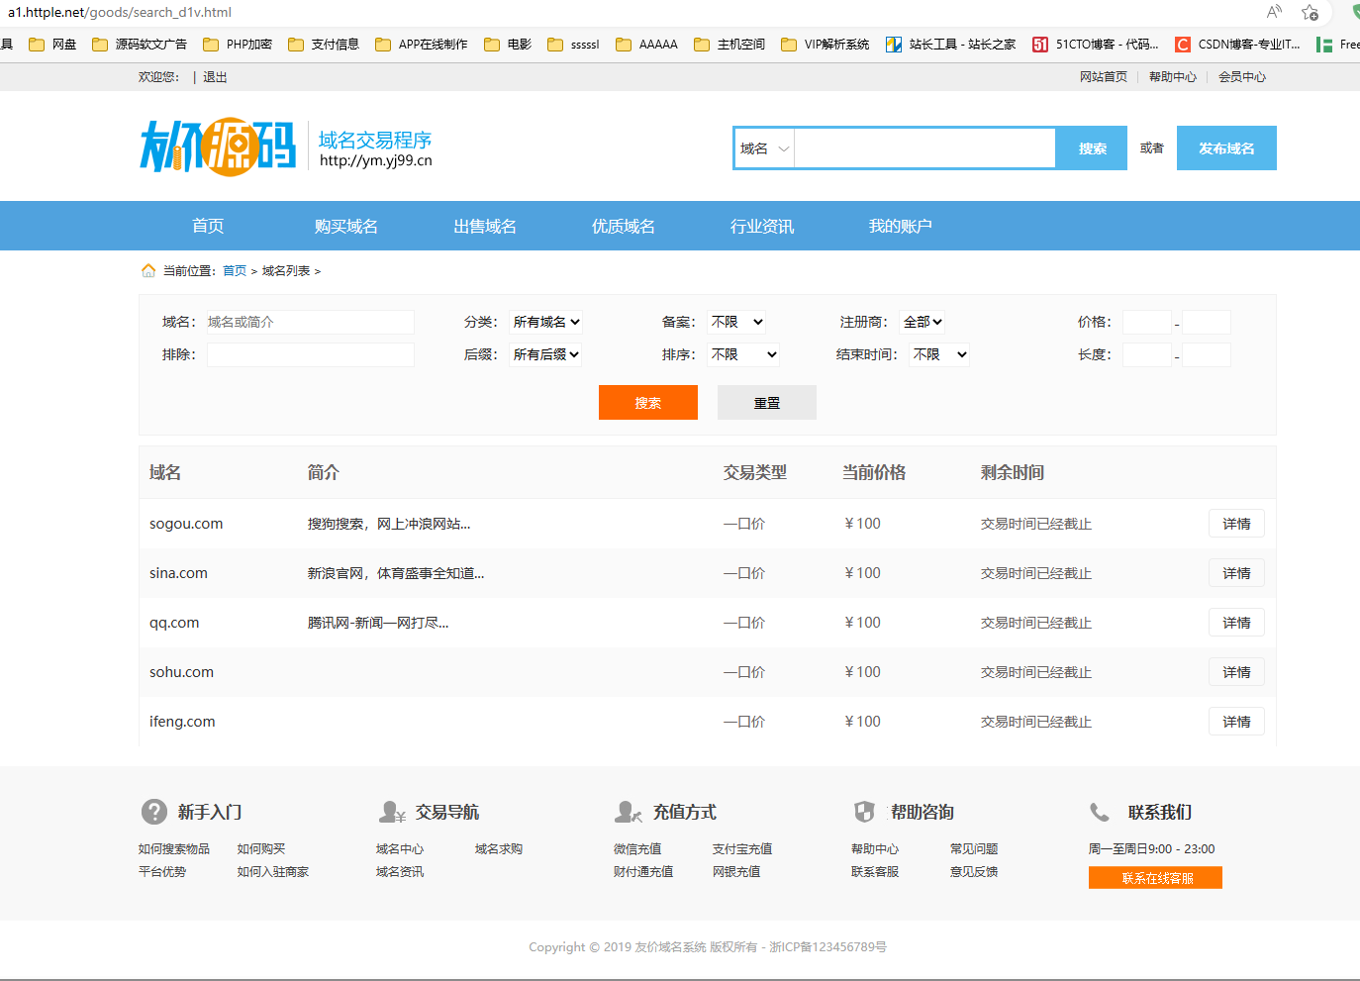Focus the minimum 价格 input

click(1147, 322)
